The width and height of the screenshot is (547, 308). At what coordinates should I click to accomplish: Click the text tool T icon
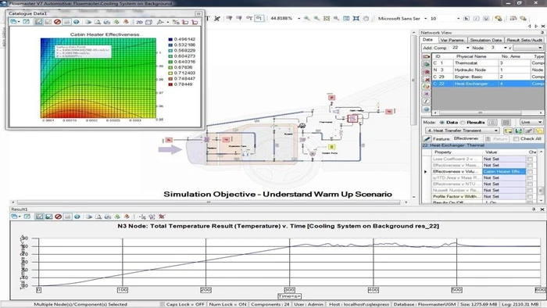coord(207,18)
